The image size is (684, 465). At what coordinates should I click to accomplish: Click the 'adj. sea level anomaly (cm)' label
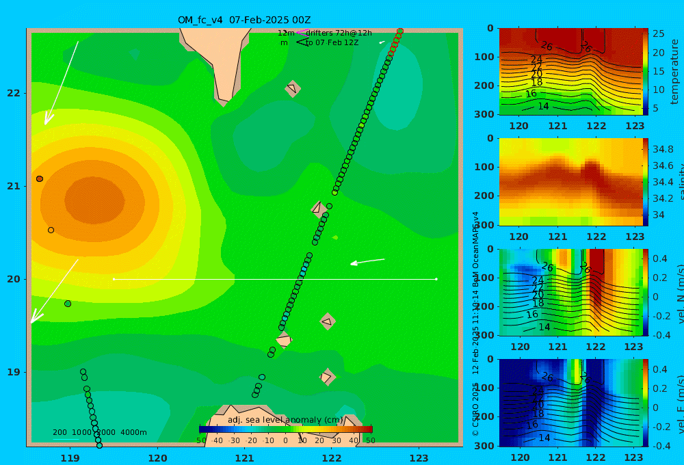click(285, 420)
